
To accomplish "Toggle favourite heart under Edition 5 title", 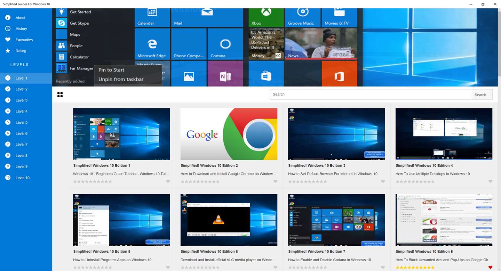I will point(168,268).
